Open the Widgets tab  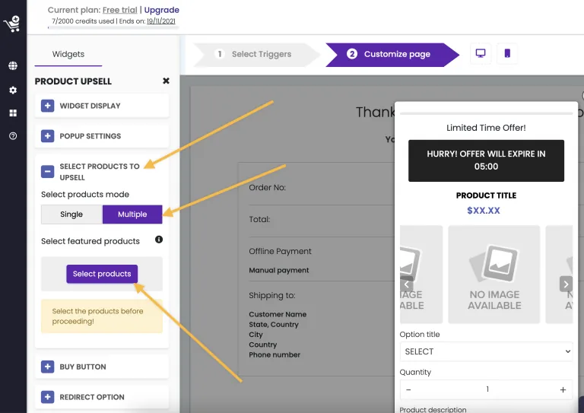[x=68, y=54]
